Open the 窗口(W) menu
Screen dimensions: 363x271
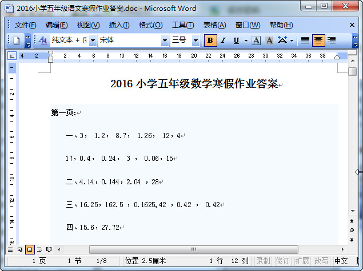point(248,25)
